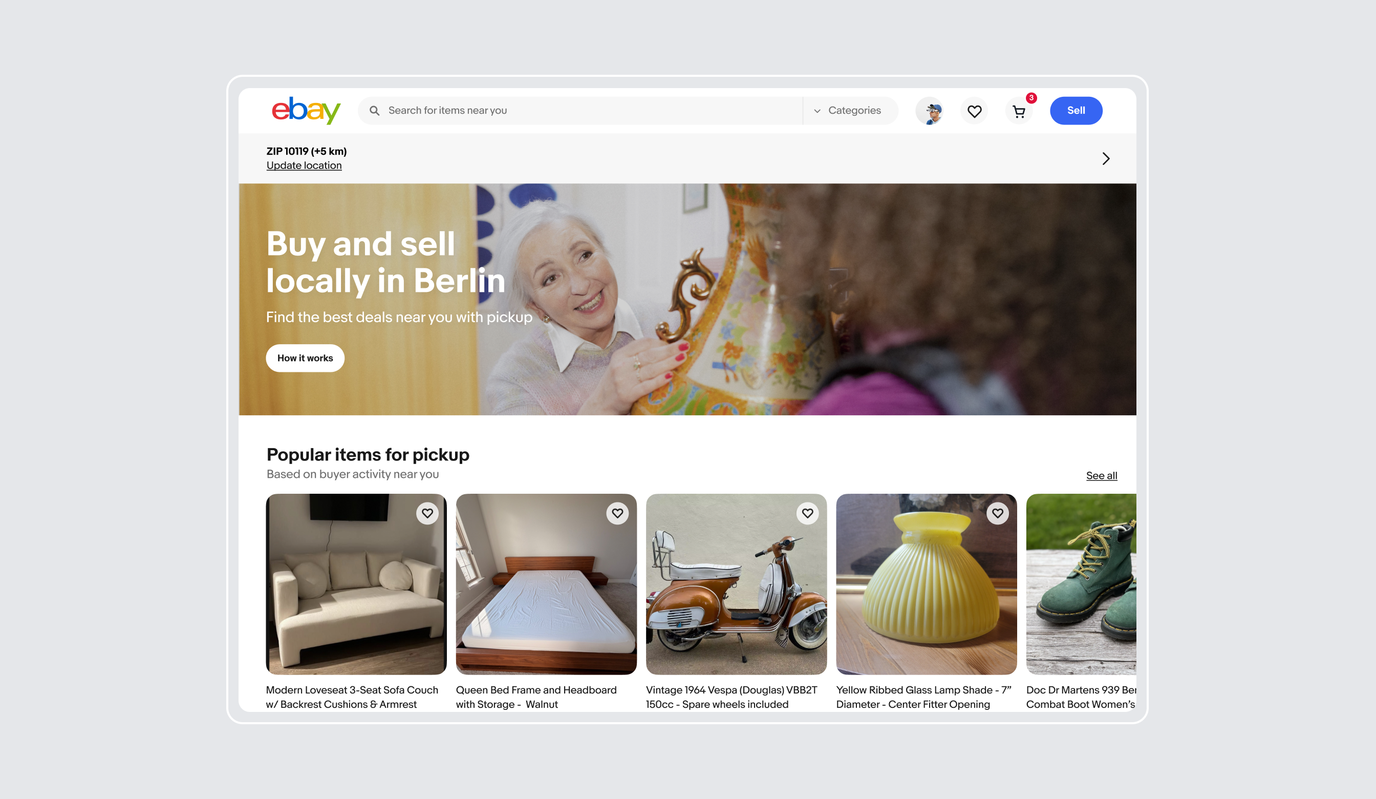Open the watchlist heart icon in header
The height and width of the screenshot is (799, 1376).
coord(974,111)
